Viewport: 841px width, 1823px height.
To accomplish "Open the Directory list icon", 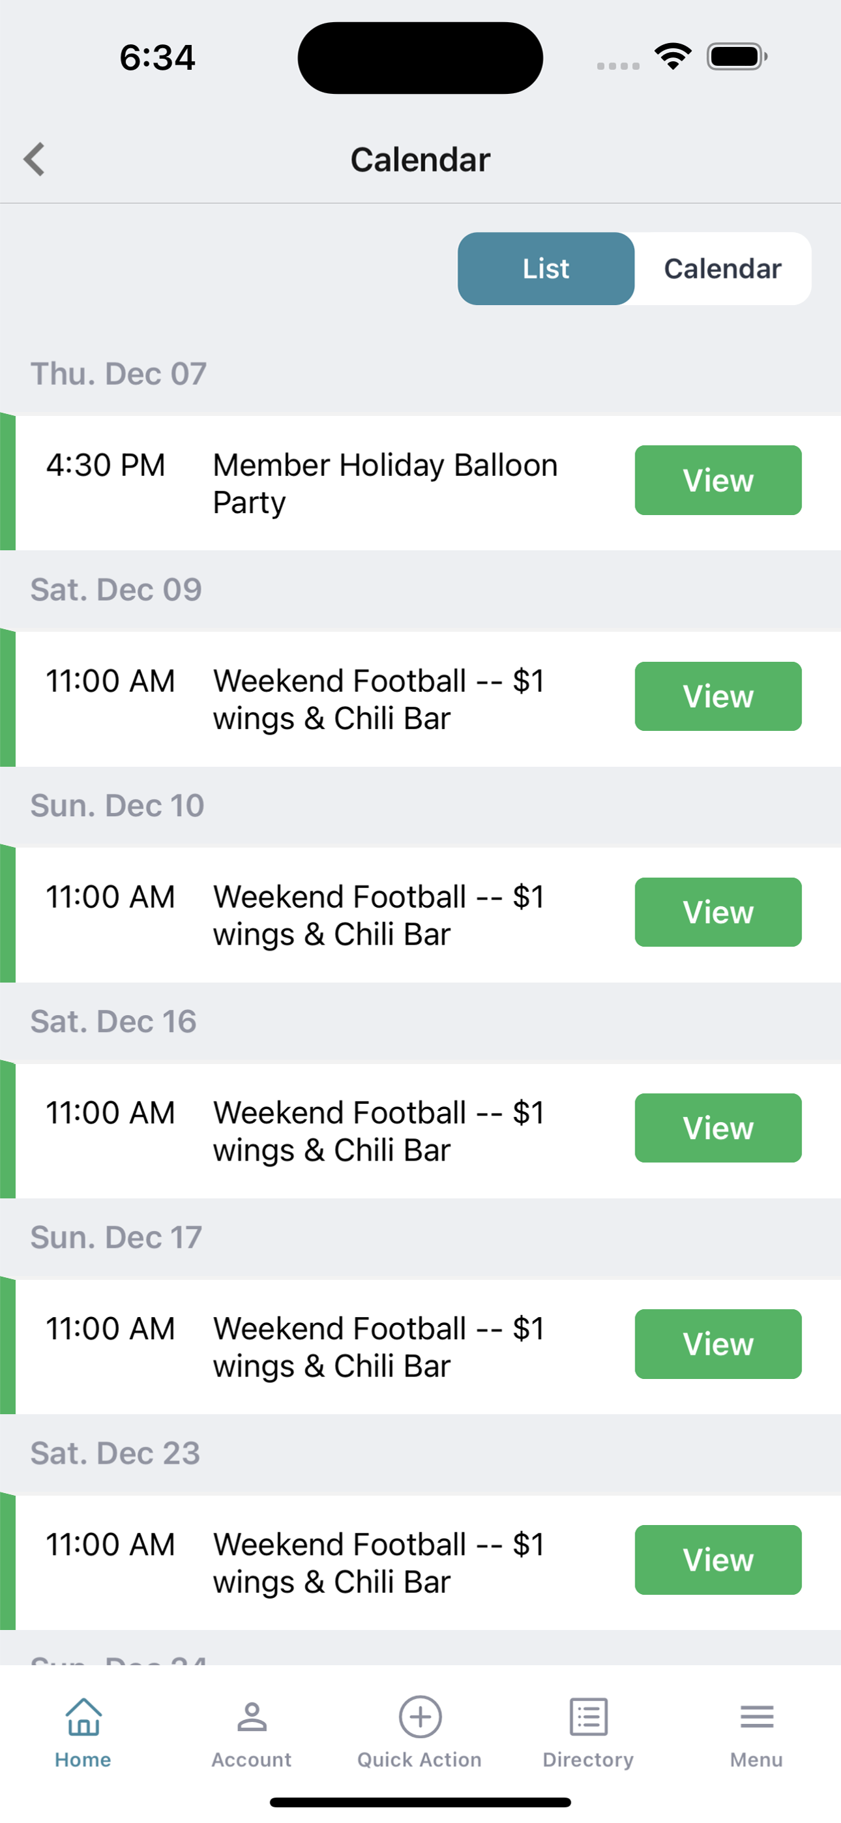I will coord(588,1716).
